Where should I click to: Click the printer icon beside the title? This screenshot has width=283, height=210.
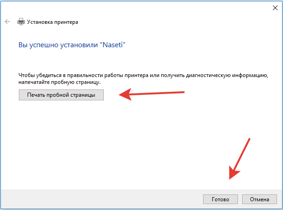tap(21, 22)
